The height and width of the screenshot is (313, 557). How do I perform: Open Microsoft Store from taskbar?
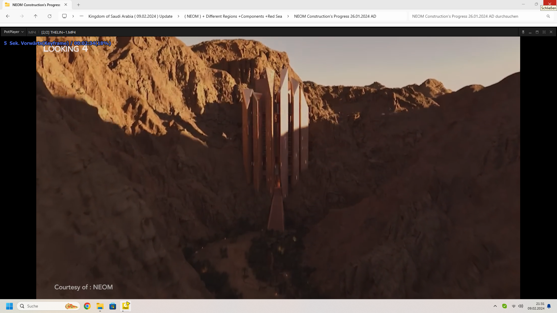pyautogui.click(x=113, y=306)
